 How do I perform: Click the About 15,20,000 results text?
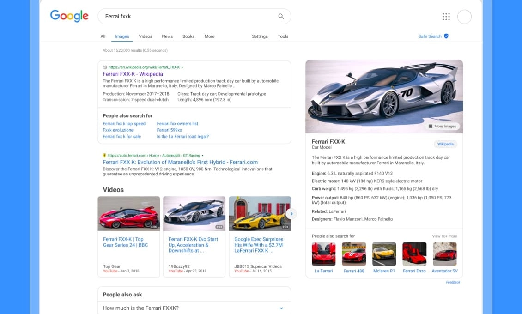click(x=135, y=50)
